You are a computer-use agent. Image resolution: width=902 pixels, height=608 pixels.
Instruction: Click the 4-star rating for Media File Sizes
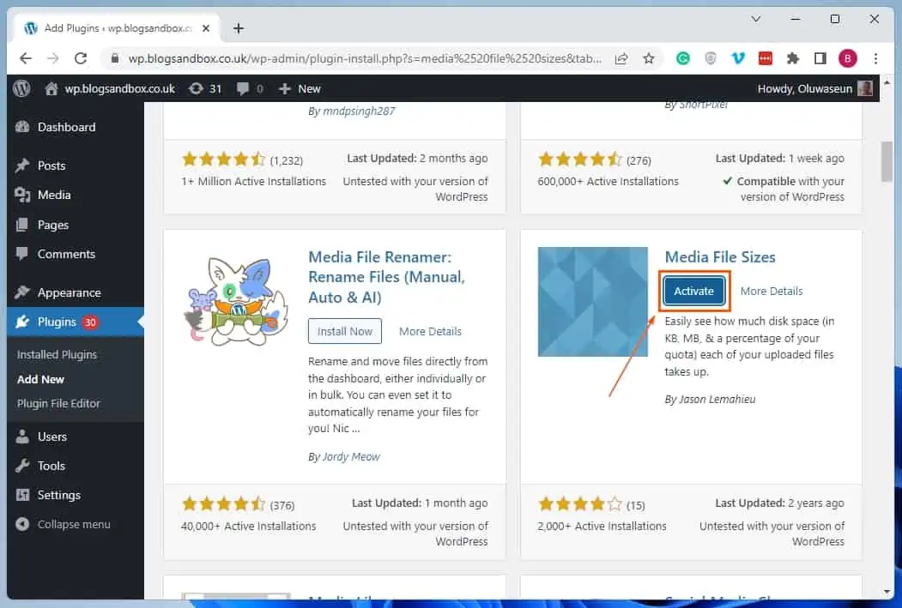pos(580,504)
